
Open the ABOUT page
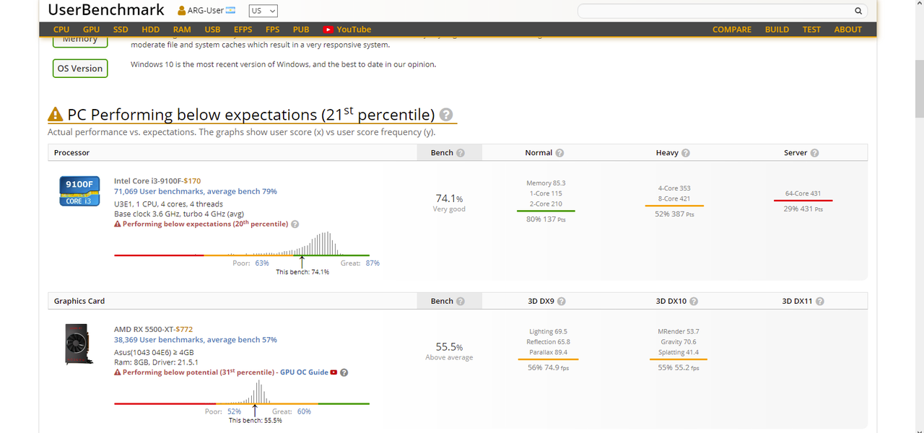[847, 30]
